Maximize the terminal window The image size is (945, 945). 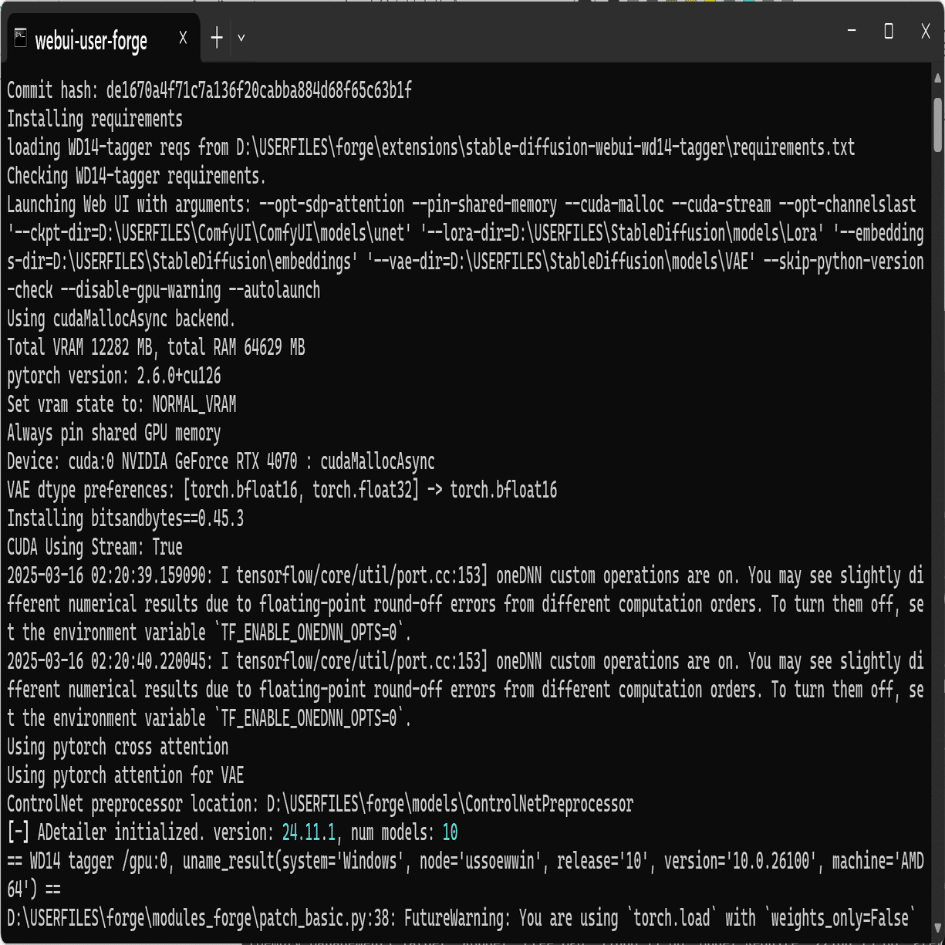click(x=889, y=31)
